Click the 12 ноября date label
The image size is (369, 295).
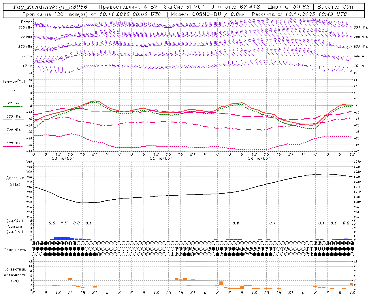[259, 158]
